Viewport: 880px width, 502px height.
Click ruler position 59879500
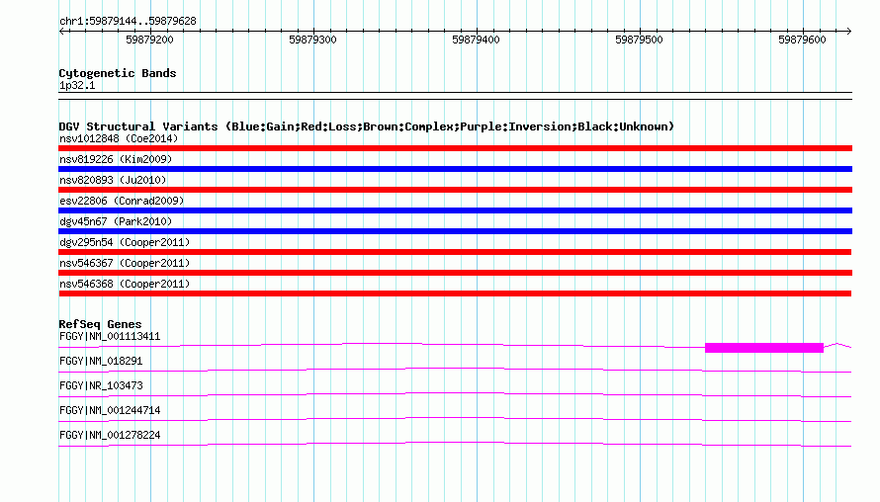coord(639,40)
